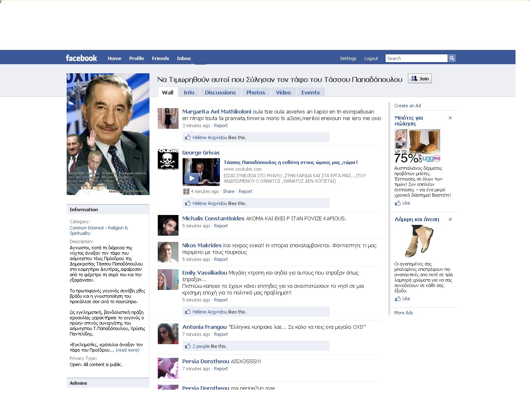Click the www.youtube.com link

point(243,169)
